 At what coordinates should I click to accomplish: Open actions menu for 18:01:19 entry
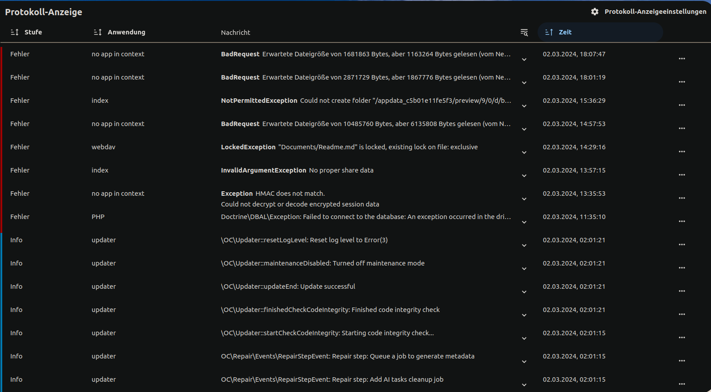coord(682,82)
